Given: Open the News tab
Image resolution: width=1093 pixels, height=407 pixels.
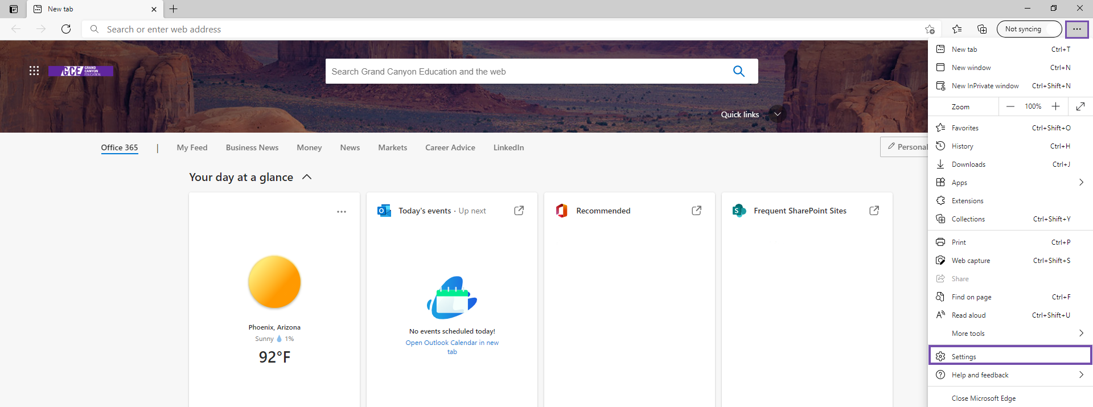Looking at the screenshot, I should 350,147.
